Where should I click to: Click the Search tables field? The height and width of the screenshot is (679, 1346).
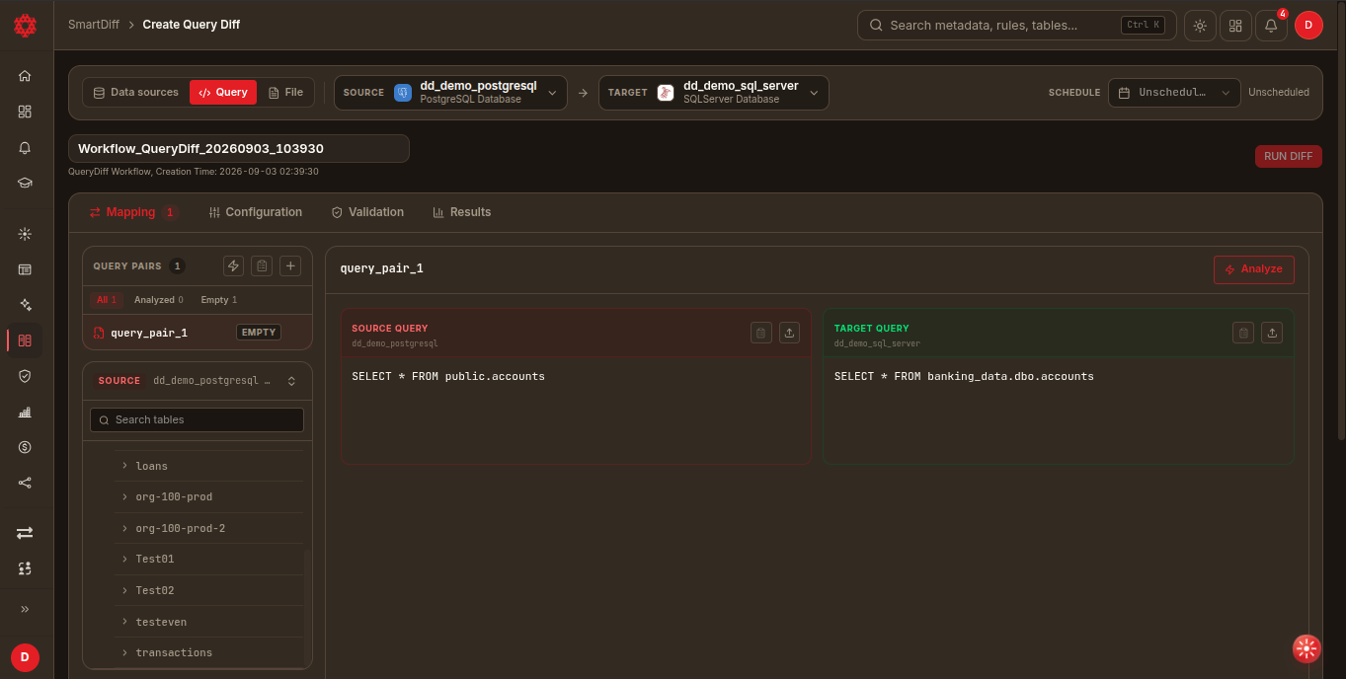[x=198, y=419]
